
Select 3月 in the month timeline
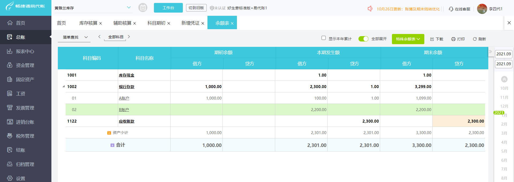(504, 133)
